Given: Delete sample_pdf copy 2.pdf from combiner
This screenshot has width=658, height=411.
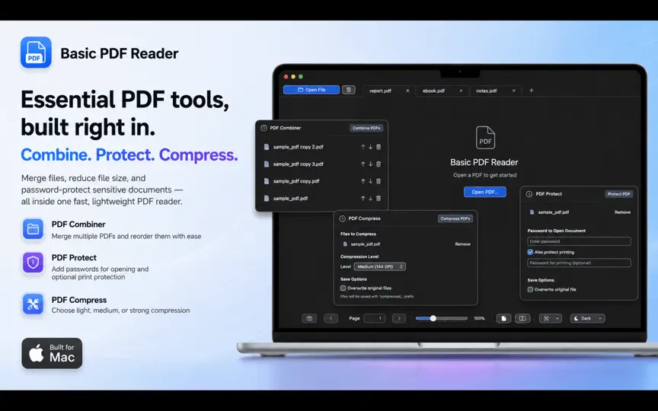Looking at the screenshot, I should point(379,147).
